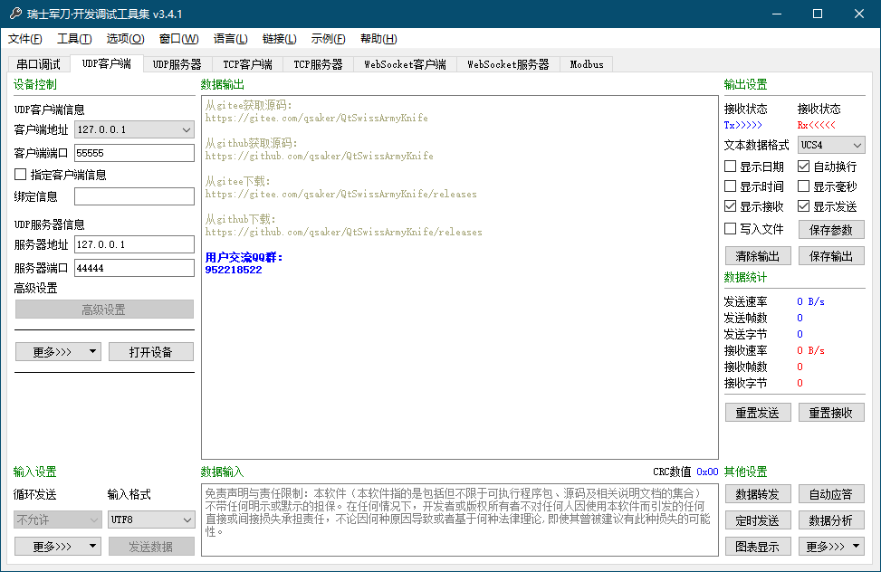Image resolution: width=881 pixels, height=572 pixels.
Task: Enable the 写入文件 checkbox
Action: tap(731, 227)
